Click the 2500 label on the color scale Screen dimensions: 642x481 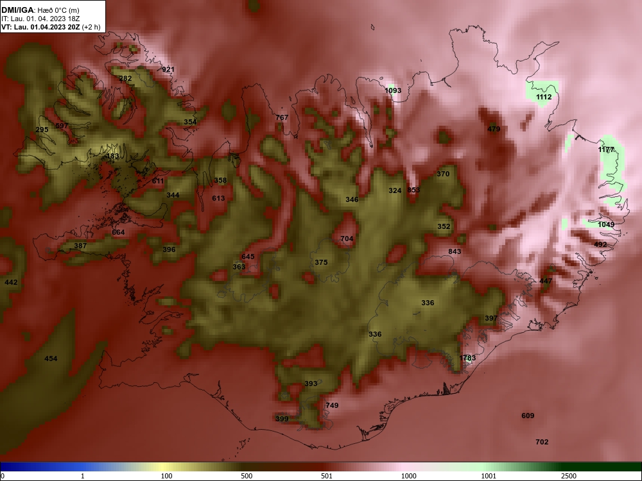(569, 476)
